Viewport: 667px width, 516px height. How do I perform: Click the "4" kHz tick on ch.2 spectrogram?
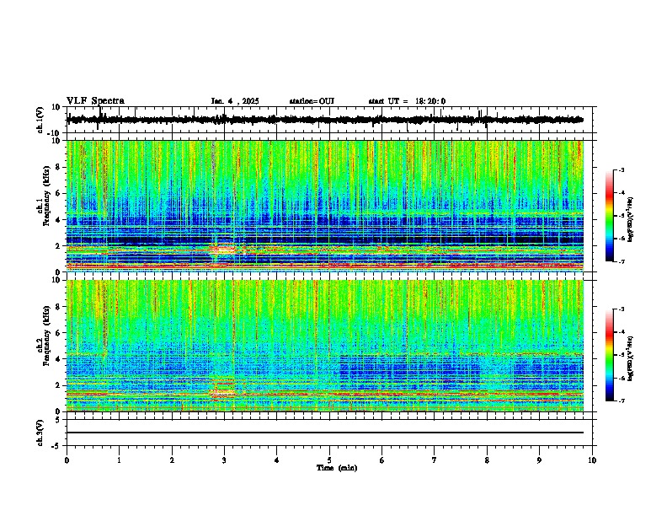(58, 359)
